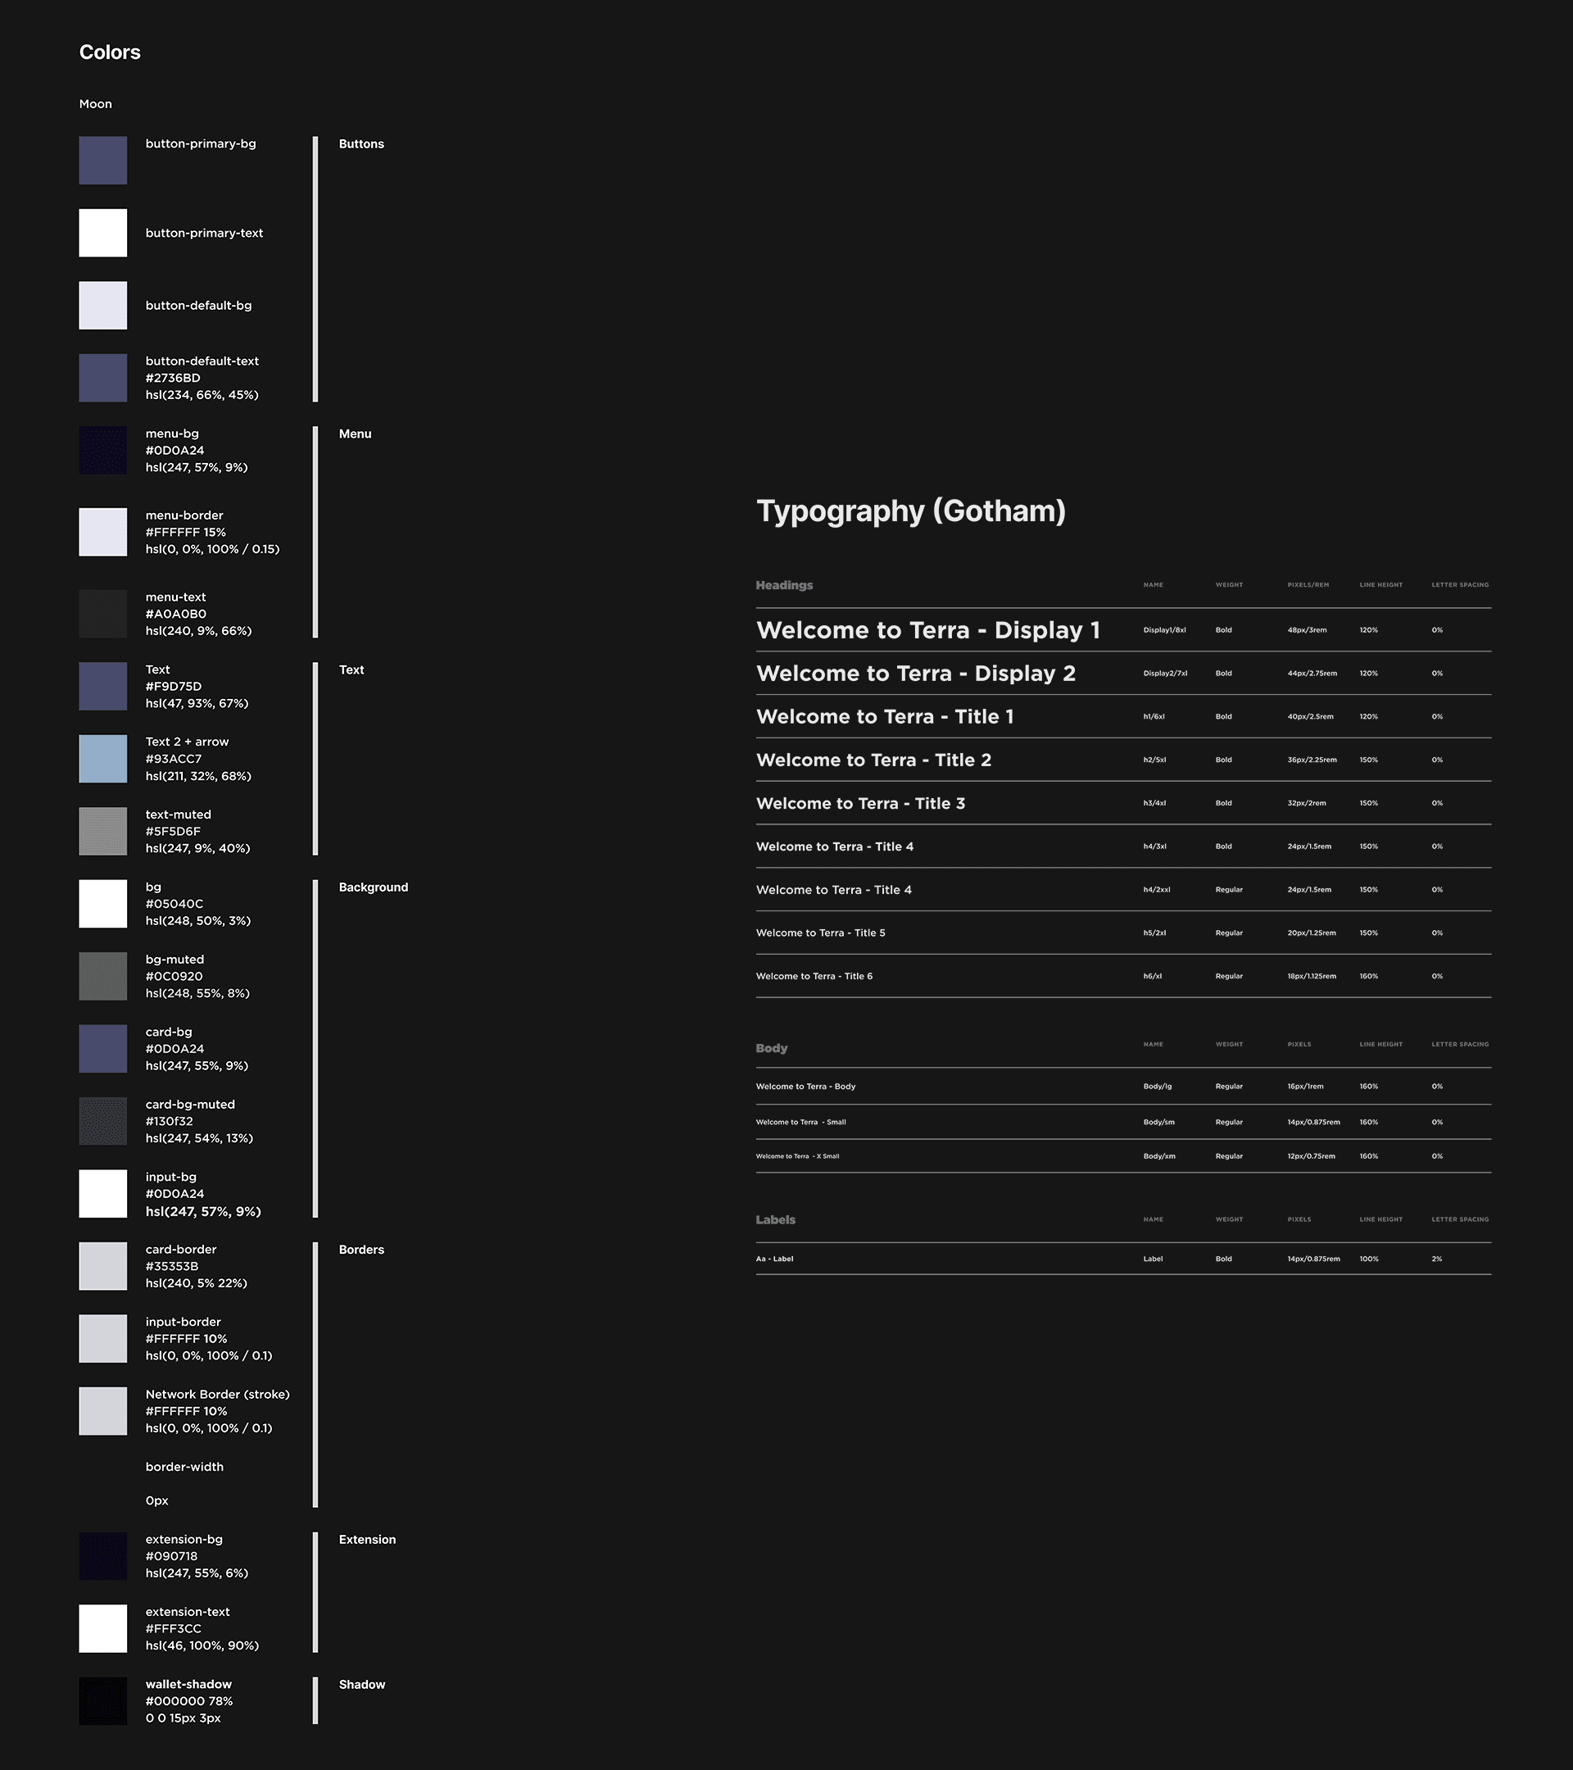Image resolution: width=1573 pixels, height=1770 pixels.
Task: Click the text-muted gray swatch
Action: pyautogui.click(x=103, y=831)
